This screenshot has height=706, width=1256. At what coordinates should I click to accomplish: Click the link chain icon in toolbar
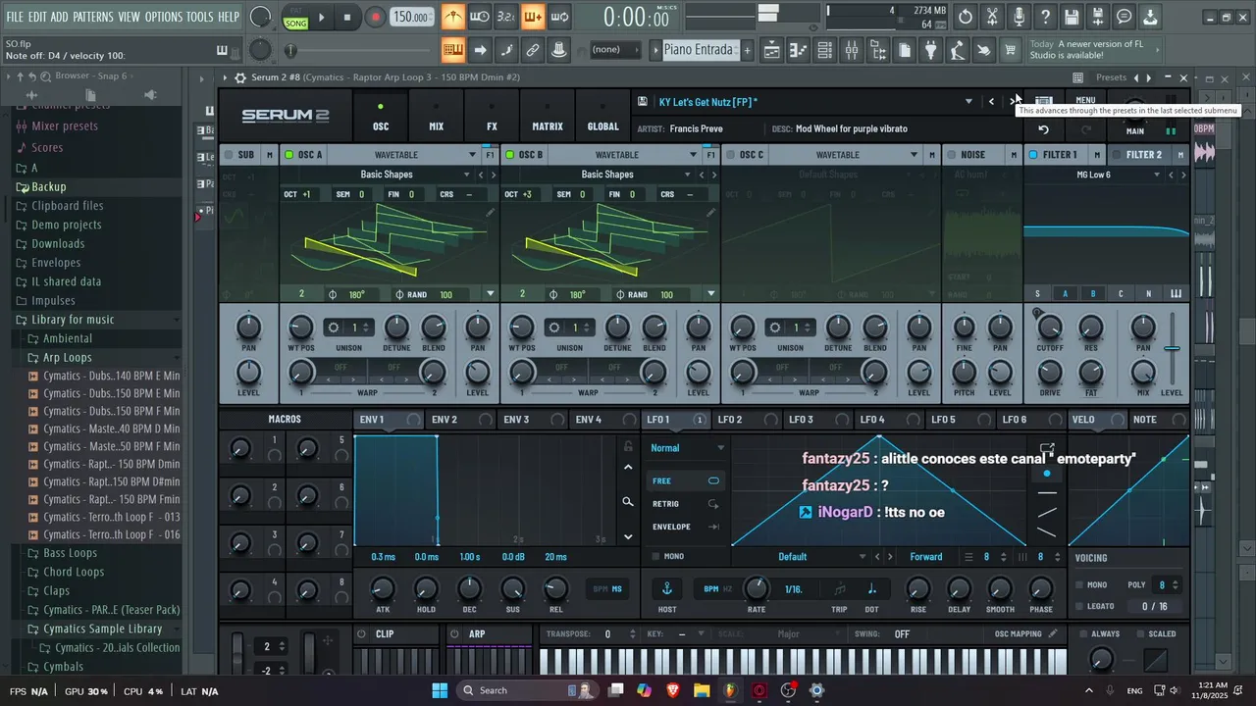(x=533, y=50)
